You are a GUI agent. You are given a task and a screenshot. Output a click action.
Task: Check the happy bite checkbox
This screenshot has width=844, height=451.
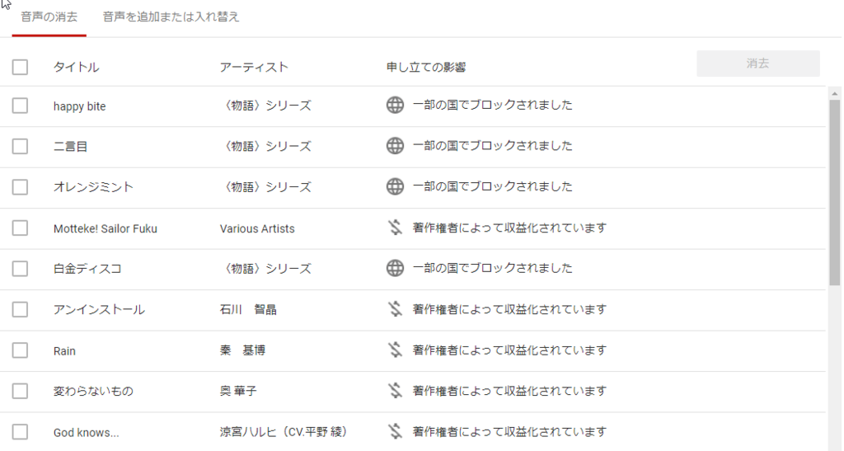(20, 106)
